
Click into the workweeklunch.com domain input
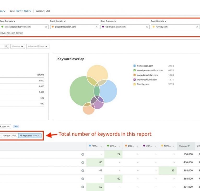[123, 27]
